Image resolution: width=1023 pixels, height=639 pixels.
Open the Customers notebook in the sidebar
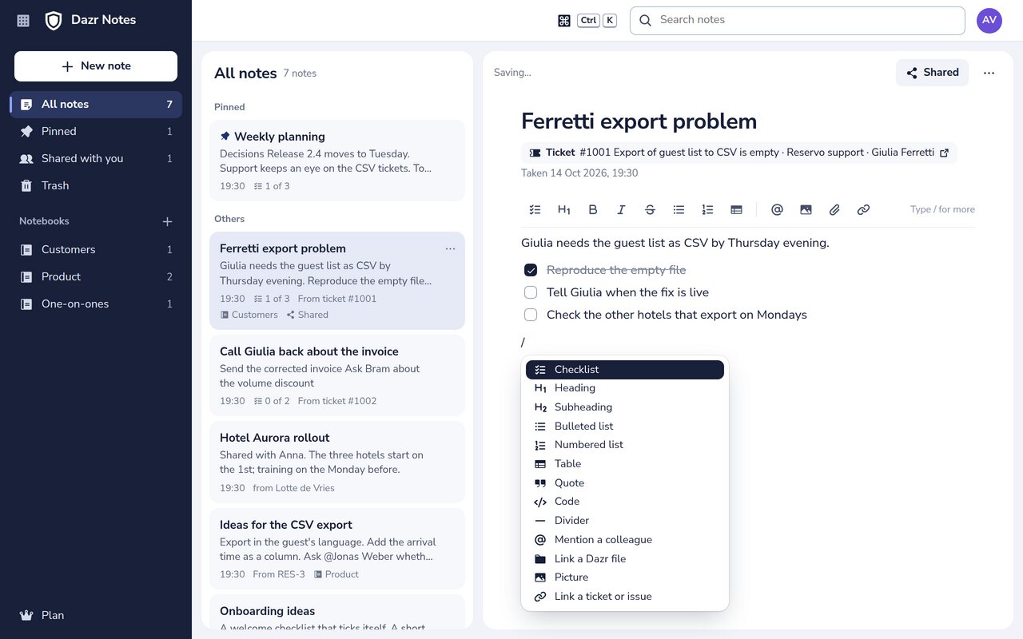click(96, 250)
